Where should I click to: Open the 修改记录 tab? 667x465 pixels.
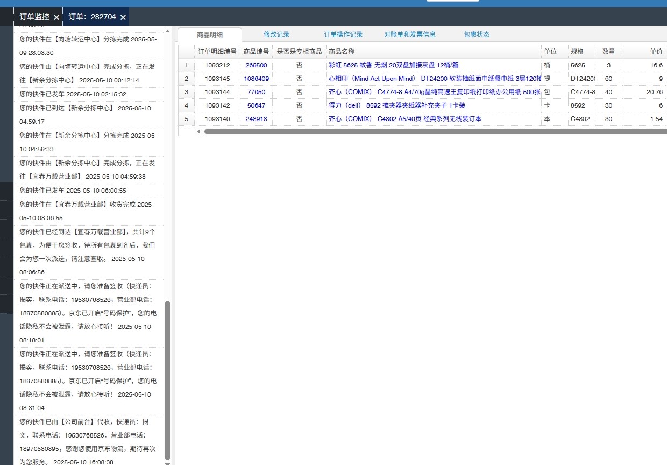coord(276,34)
